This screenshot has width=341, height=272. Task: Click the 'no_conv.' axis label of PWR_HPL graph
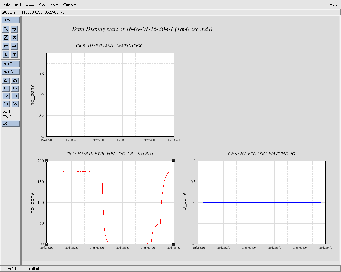32,202
